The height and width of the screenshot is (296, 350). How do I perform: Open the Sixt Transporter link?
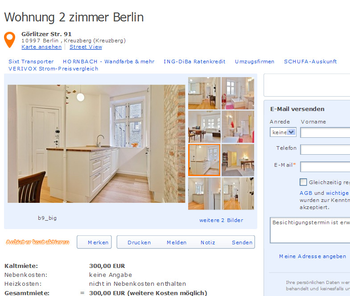coord(31,62)
